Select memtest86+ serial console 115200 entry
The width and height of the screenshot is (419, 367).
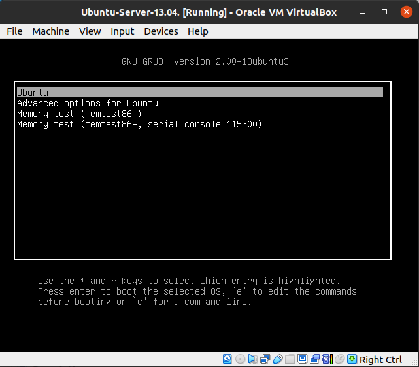pos(139,124)
